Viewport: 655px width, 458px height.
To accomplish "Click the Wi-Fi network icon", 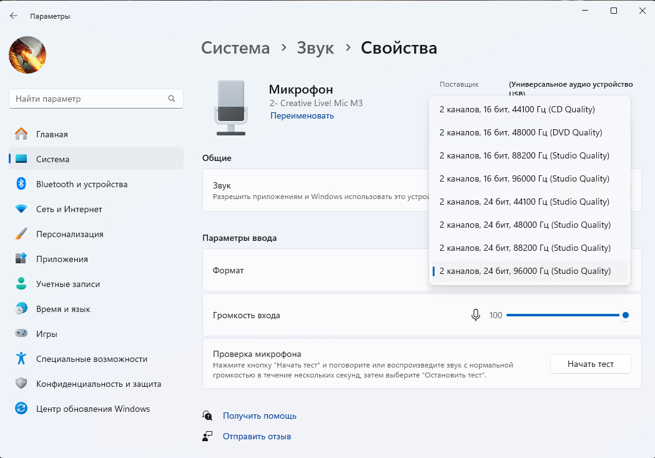I will click(x=21, y=209).
